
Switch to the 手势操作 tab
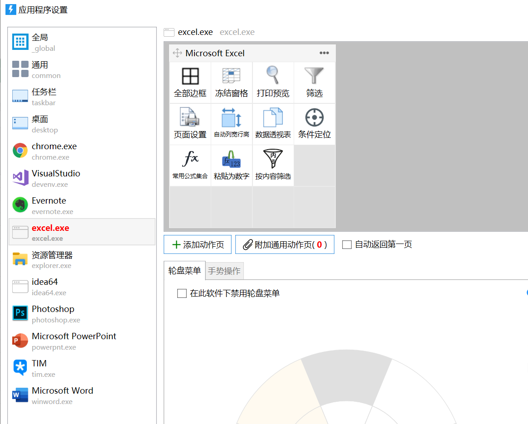click(224, 271)
